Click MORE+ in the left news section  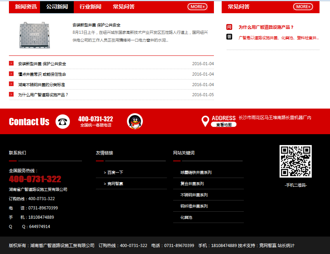[x=197, y=7]
